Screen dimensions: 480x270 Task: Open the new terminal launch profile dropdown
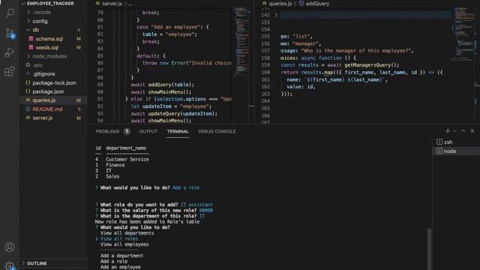[x=454, y=131]
